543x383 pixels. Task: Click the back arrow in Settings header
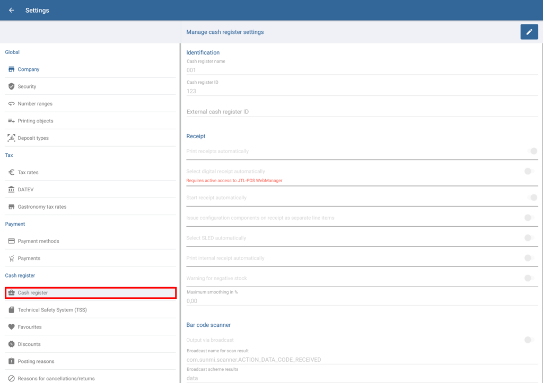pyautogui.click(x=12, y=11)
